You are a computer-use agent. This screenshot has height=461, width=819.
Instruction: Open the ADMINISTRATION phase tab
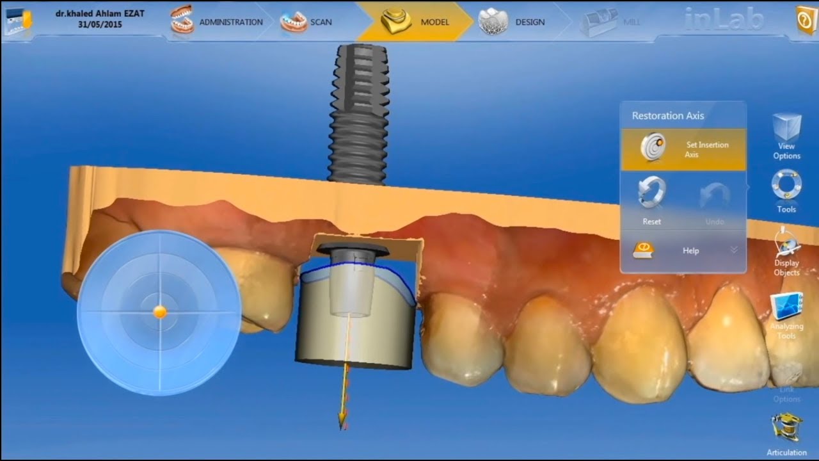pos(218,21)
